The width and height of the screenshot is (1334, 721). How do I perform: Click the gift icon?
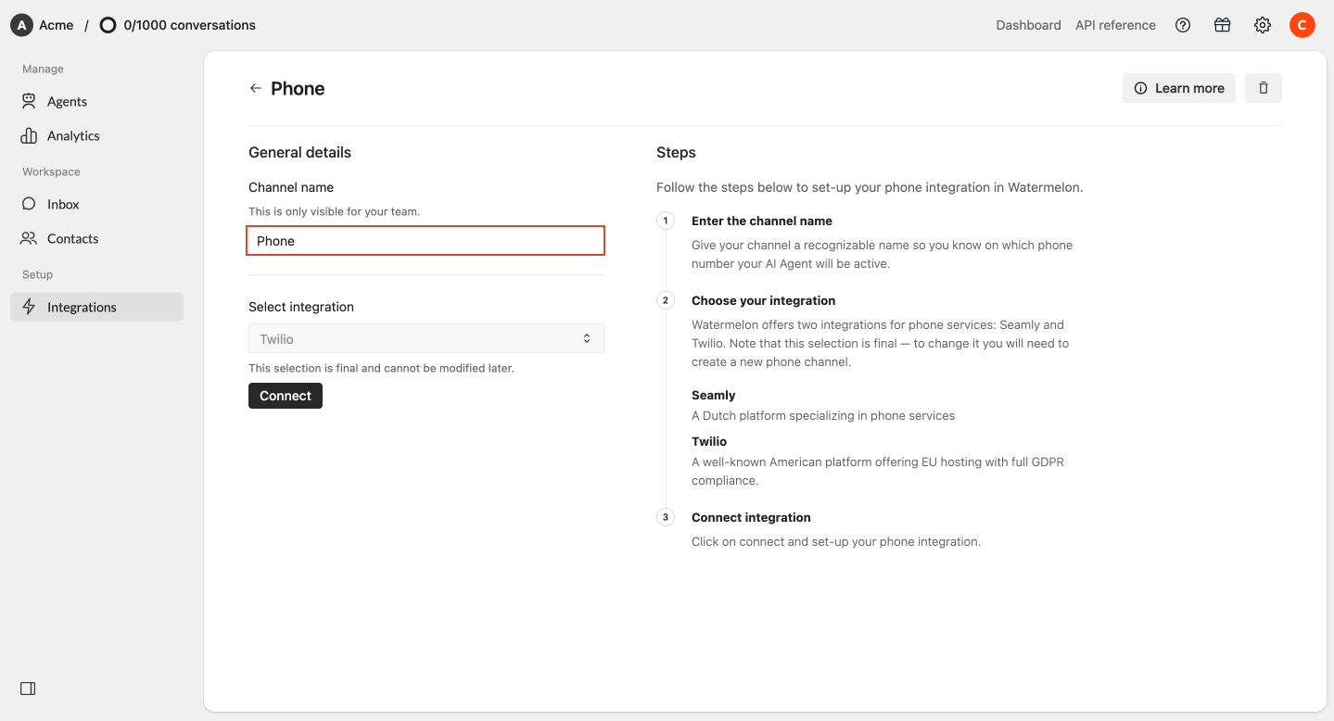(x=1223, y=25)
